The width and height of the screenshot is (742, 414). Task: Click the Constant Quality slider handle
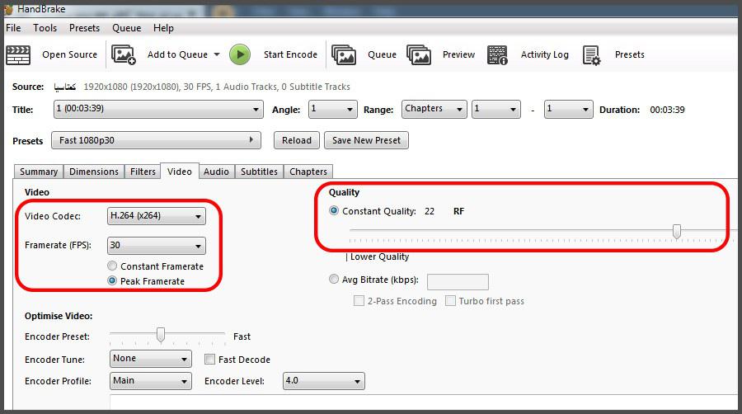point(677,232)
